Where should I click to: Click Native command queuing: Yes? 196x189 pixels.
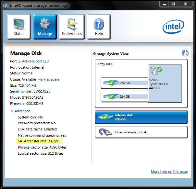pyautogui.click(x=42, y=135)
